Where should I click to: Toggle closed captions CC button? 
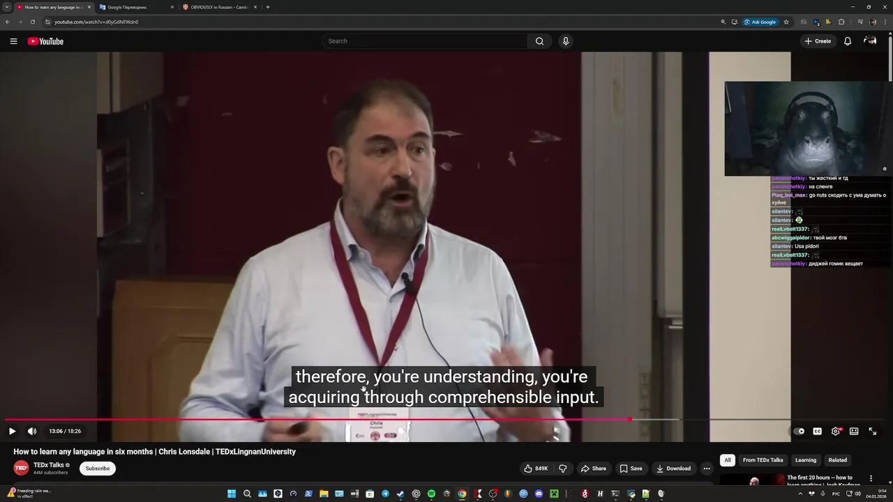pos(818,432)
